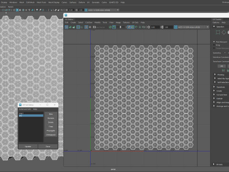Expand Transform section in UV Toolkit
The height and width of the screenshot is (172, 229).
coord(214,87)
